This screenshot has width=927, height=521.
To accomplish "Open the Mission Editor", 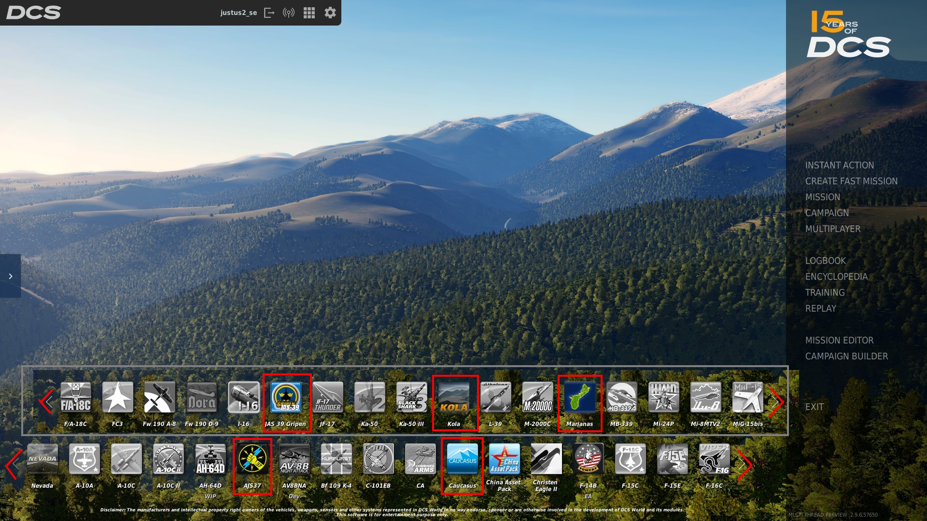I will [x=839, y=340].
